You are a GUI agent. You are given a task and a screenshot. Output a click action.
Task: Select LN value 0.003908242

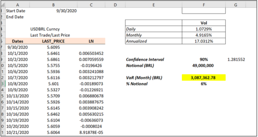coord(91,108)
